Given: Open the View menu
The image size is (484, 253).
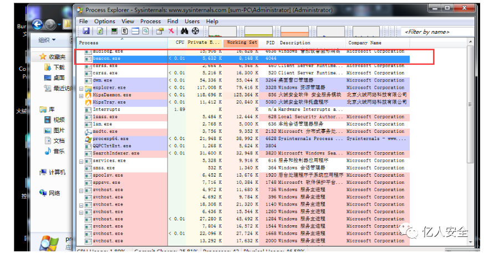Looking at the screenshot, I should point(128,21).
